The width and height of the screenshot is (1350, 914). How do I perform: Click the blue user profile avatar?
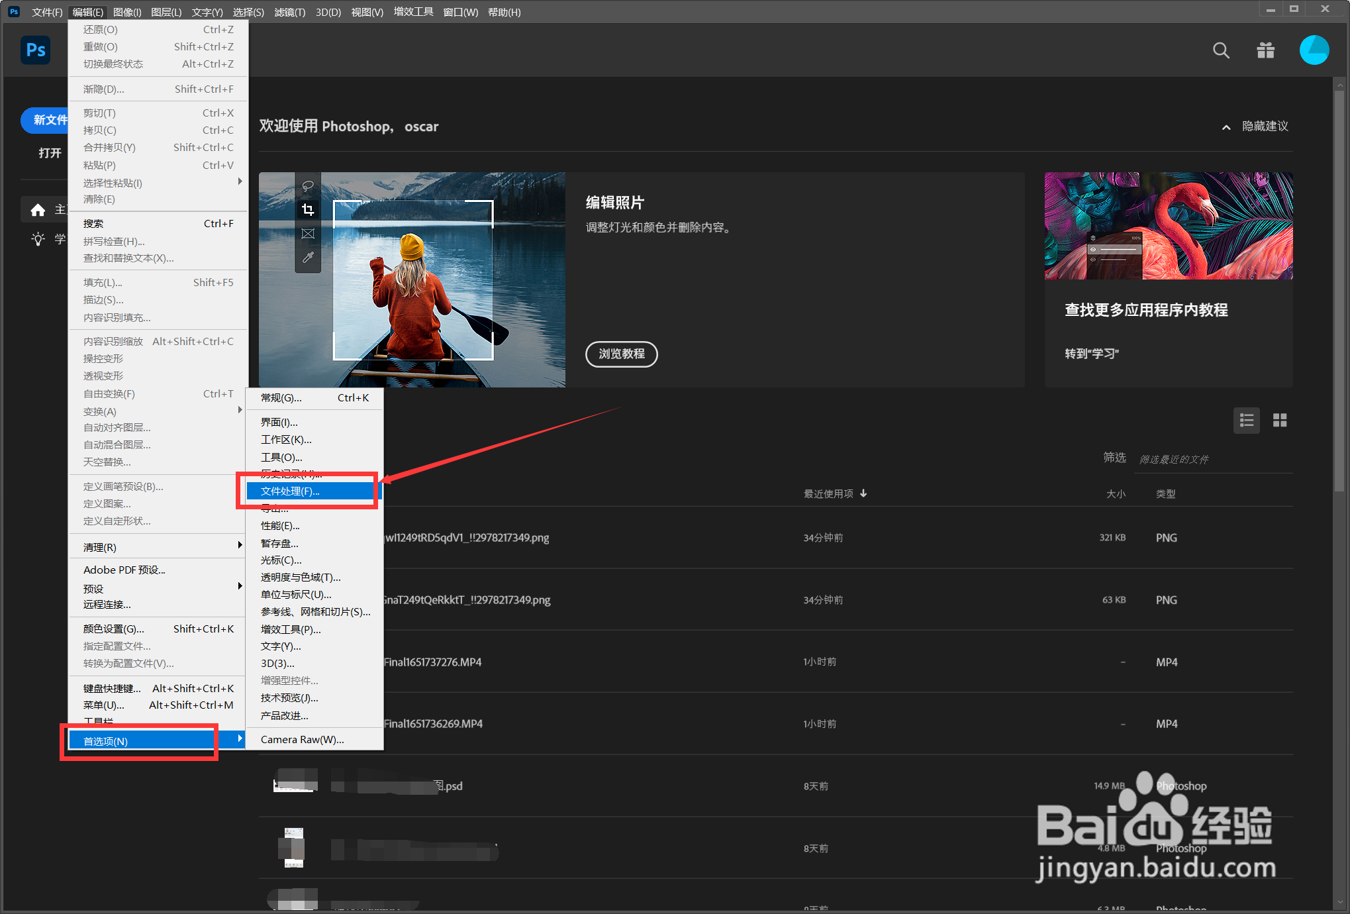tap(1314, 50)
